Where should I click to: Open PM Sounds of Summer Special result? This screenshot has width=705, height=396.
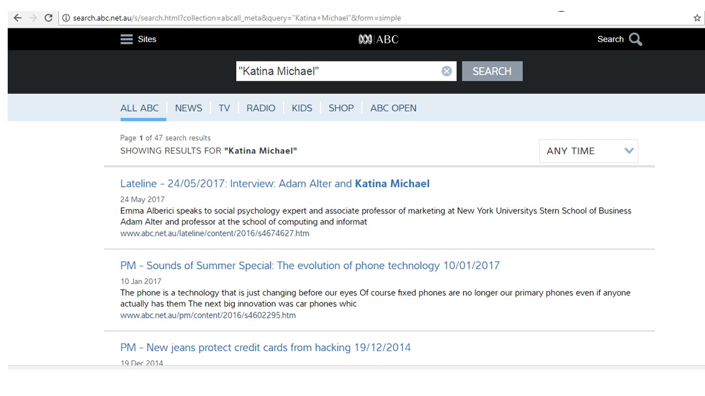(x=310, y=266)
